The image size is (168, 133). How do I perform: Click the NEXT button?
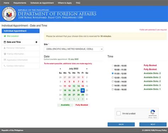153,124
